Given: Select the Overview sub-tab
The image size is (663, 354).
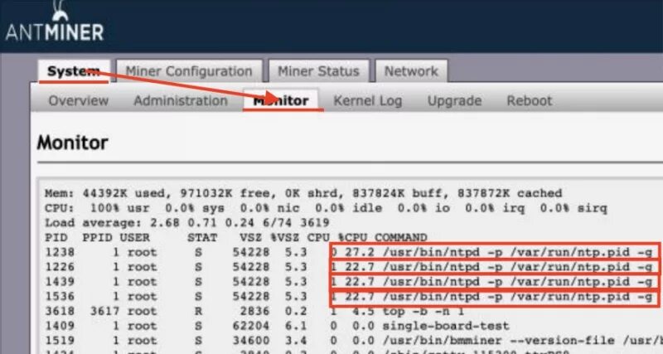Looking at the screenshot, I should click(x=79, y=100).
